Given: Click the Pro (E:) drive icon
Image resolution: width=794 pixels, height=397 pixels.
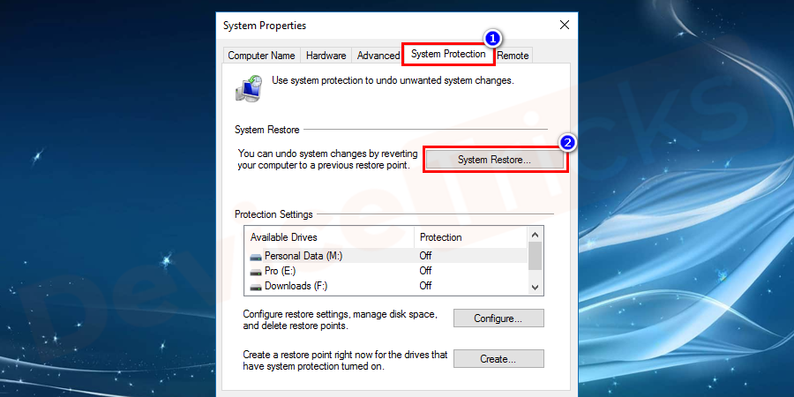Looking at the screenshot, I should point(256,271).
